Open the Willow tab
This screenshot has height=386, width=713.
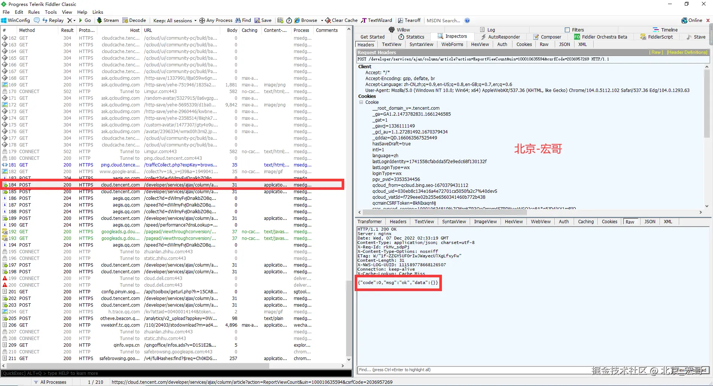(400, 30)
